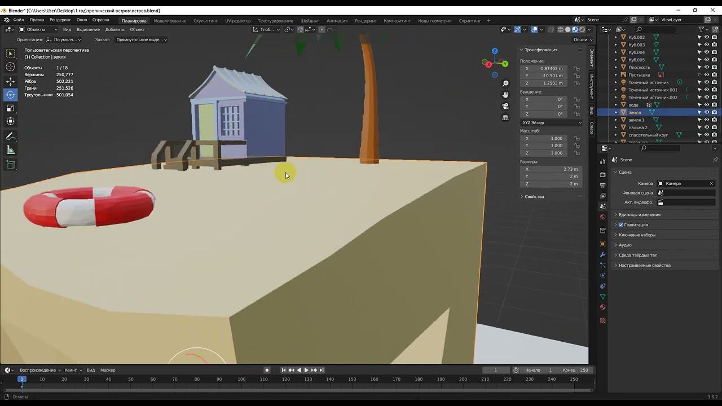Select the Measure tool
The image size is (722, 406).
click(11, 150)
